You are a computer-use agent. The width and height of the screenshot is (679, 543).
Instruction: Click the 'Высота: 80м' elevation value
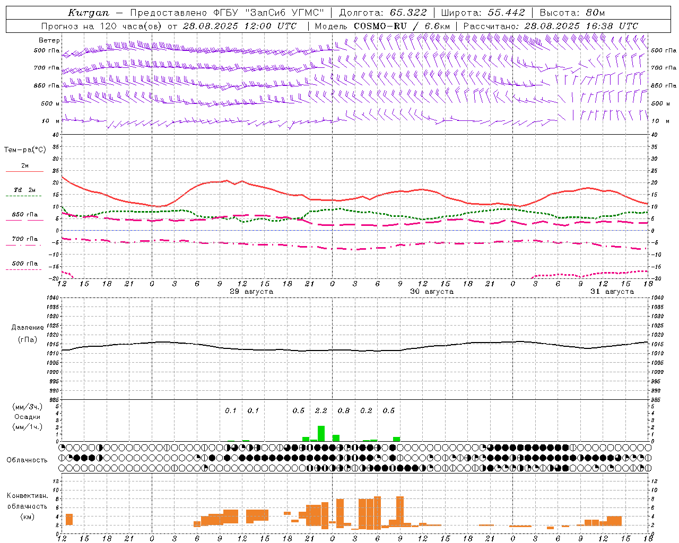pos(572,13)
